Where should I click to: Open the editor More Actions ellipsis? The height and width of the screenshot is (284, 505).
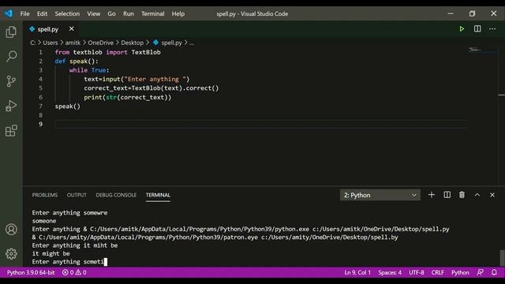click(492, 29)
